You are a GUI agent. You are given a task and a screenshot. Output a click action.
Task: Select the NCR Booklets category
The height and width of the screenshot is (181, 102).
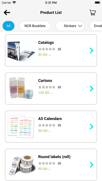(x=35, y=26)
